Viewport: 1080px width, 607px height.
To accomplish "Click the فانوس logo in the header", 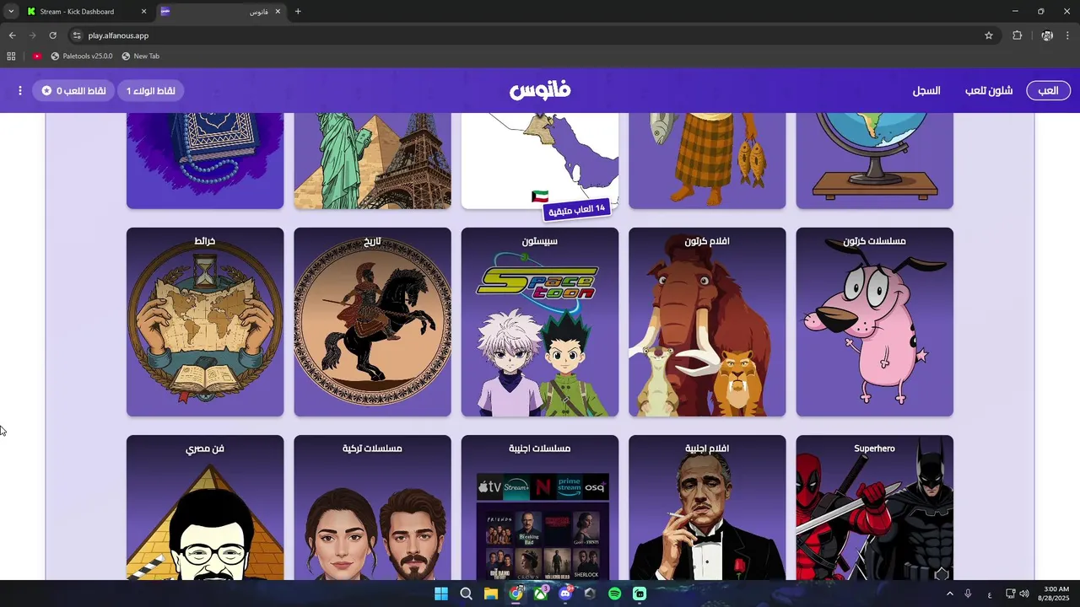I will pos(540,90).
